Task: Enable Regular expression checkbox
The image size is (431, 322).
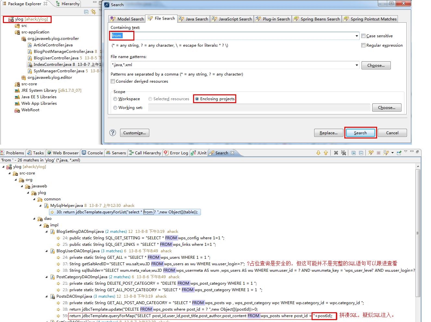Action: tap(363, 45)
